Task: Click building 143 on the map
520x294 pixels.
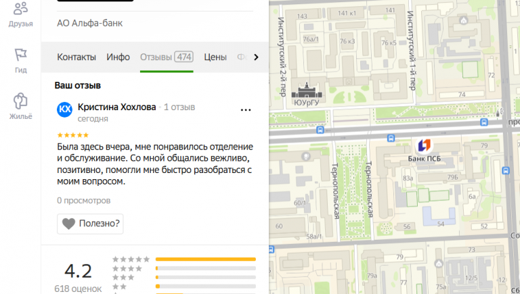Action: coord(302,16)
